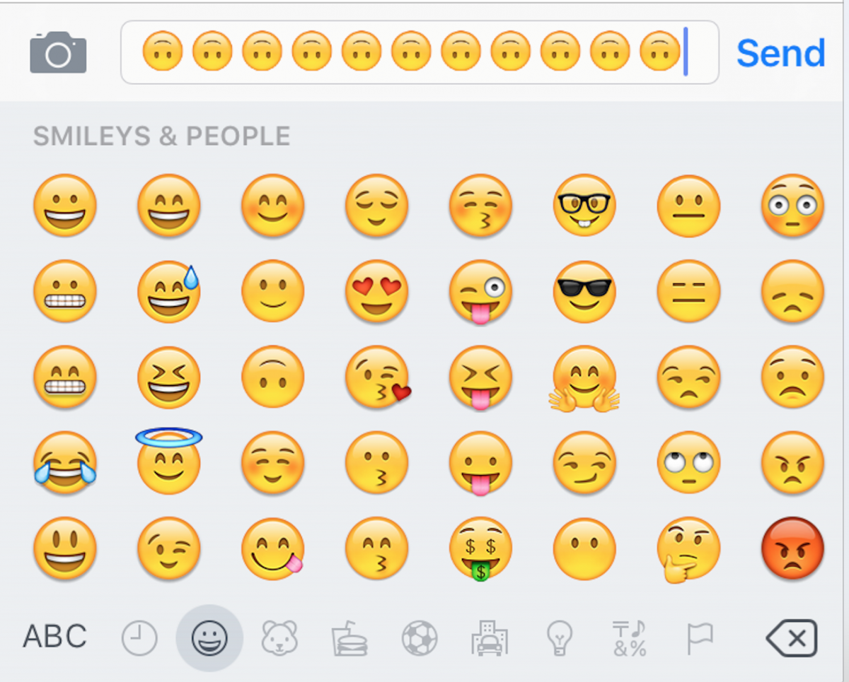This screenshot has height=682, width=849.
Task: Switch to the ABC letter keyboard
Action: pos(54,637)
